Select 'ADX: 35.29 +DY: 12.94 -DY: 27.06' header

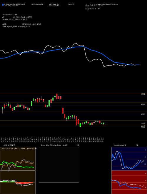tap(19, 149)
